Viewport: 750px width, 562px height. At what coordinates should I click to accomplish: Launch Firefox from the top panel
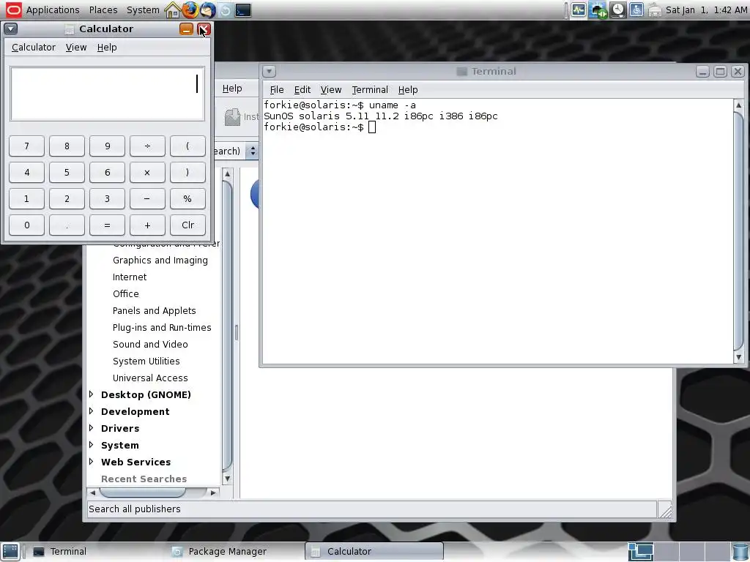point(190,10)
